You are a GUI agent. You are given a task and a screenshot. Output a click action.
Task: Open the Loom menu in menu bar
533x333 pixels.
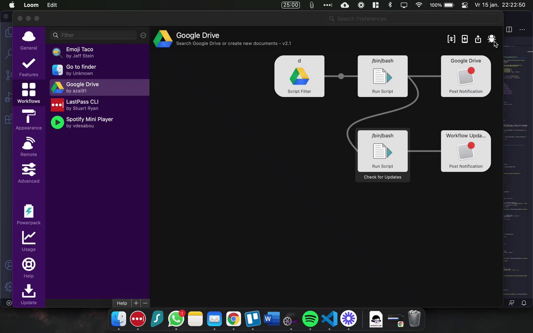click(x=31, y=5)
